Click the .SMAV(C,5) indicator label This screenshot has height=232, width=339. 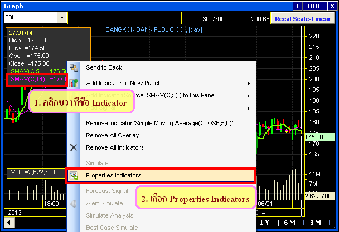pyautogui.click(x=38, y=71)
